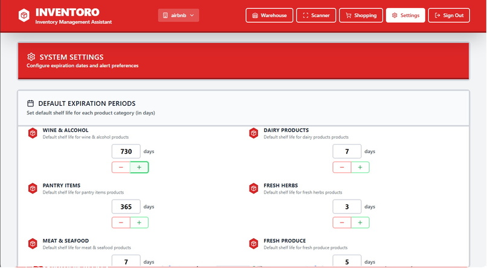The width and height of the screenshot is (487, 268).
Task: Decrease Wine & Alcohol days with minus
Action: [121, 167]
